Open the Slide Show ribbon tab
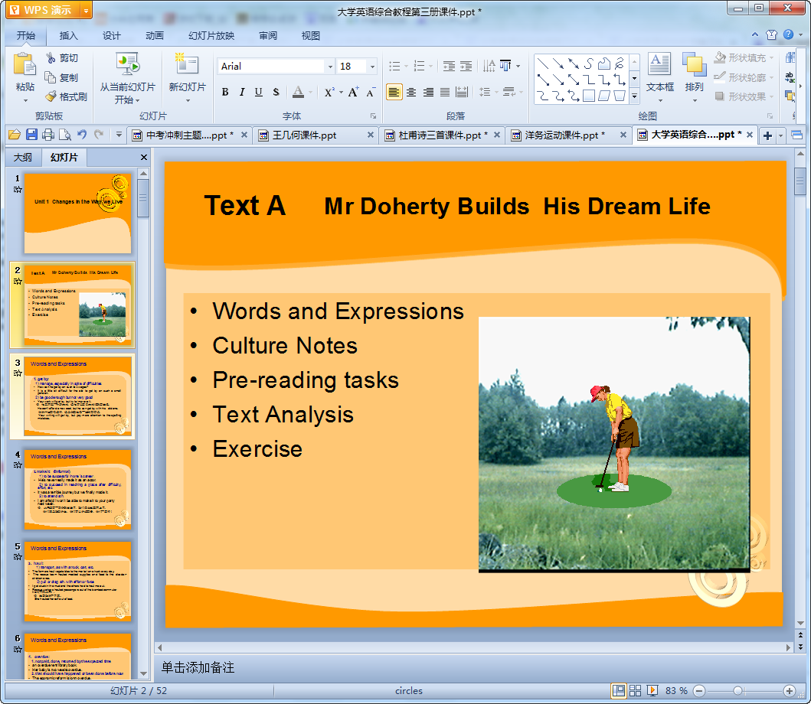The image size is (811, 704). pyautogui.click(x=211, y=36)
